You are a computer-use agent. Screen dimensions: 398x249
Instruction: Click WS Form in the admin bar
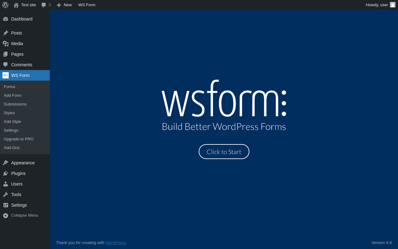pyautogui.click(x=87, y=5)
